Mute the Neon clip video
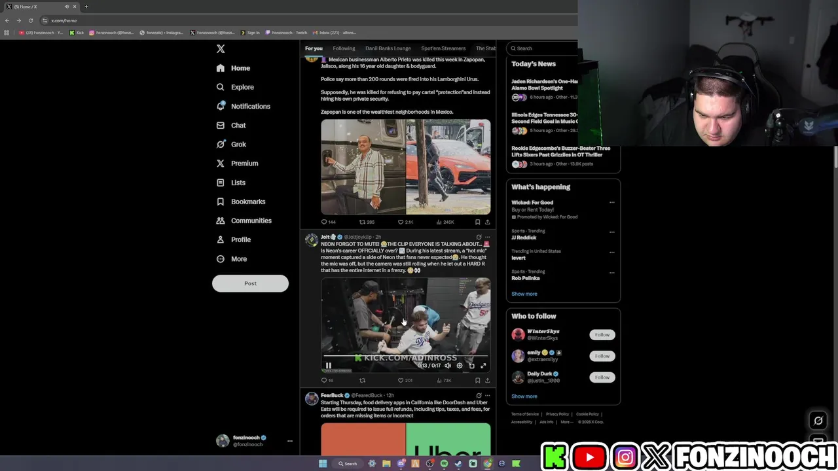Image resolution: width=838 pixels, height=471 pixels. (x=448, y=366)
